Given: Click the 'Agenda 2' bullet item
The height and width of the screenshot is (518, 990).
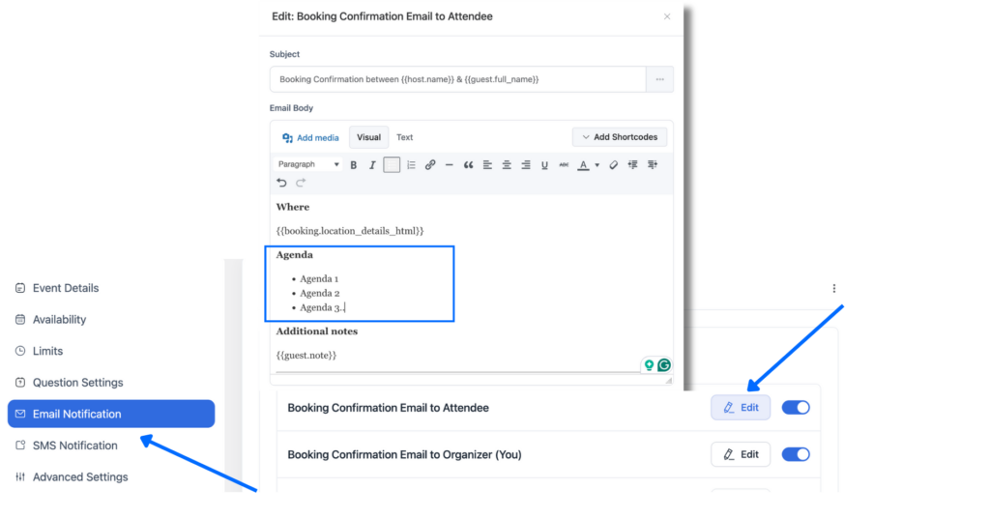Looking at the screenshot, I should 319,294.
